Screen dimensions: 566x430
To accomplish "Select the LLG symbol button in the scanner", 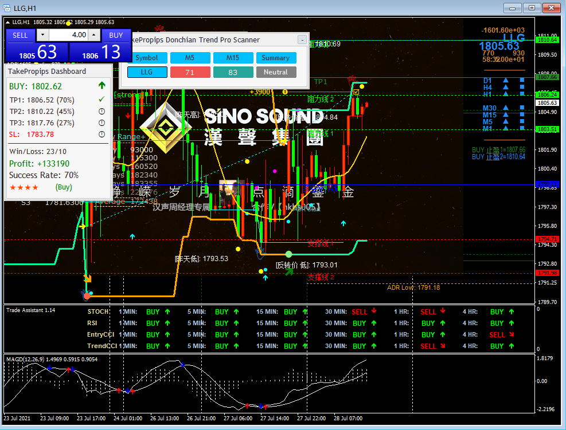I will 147,72.
